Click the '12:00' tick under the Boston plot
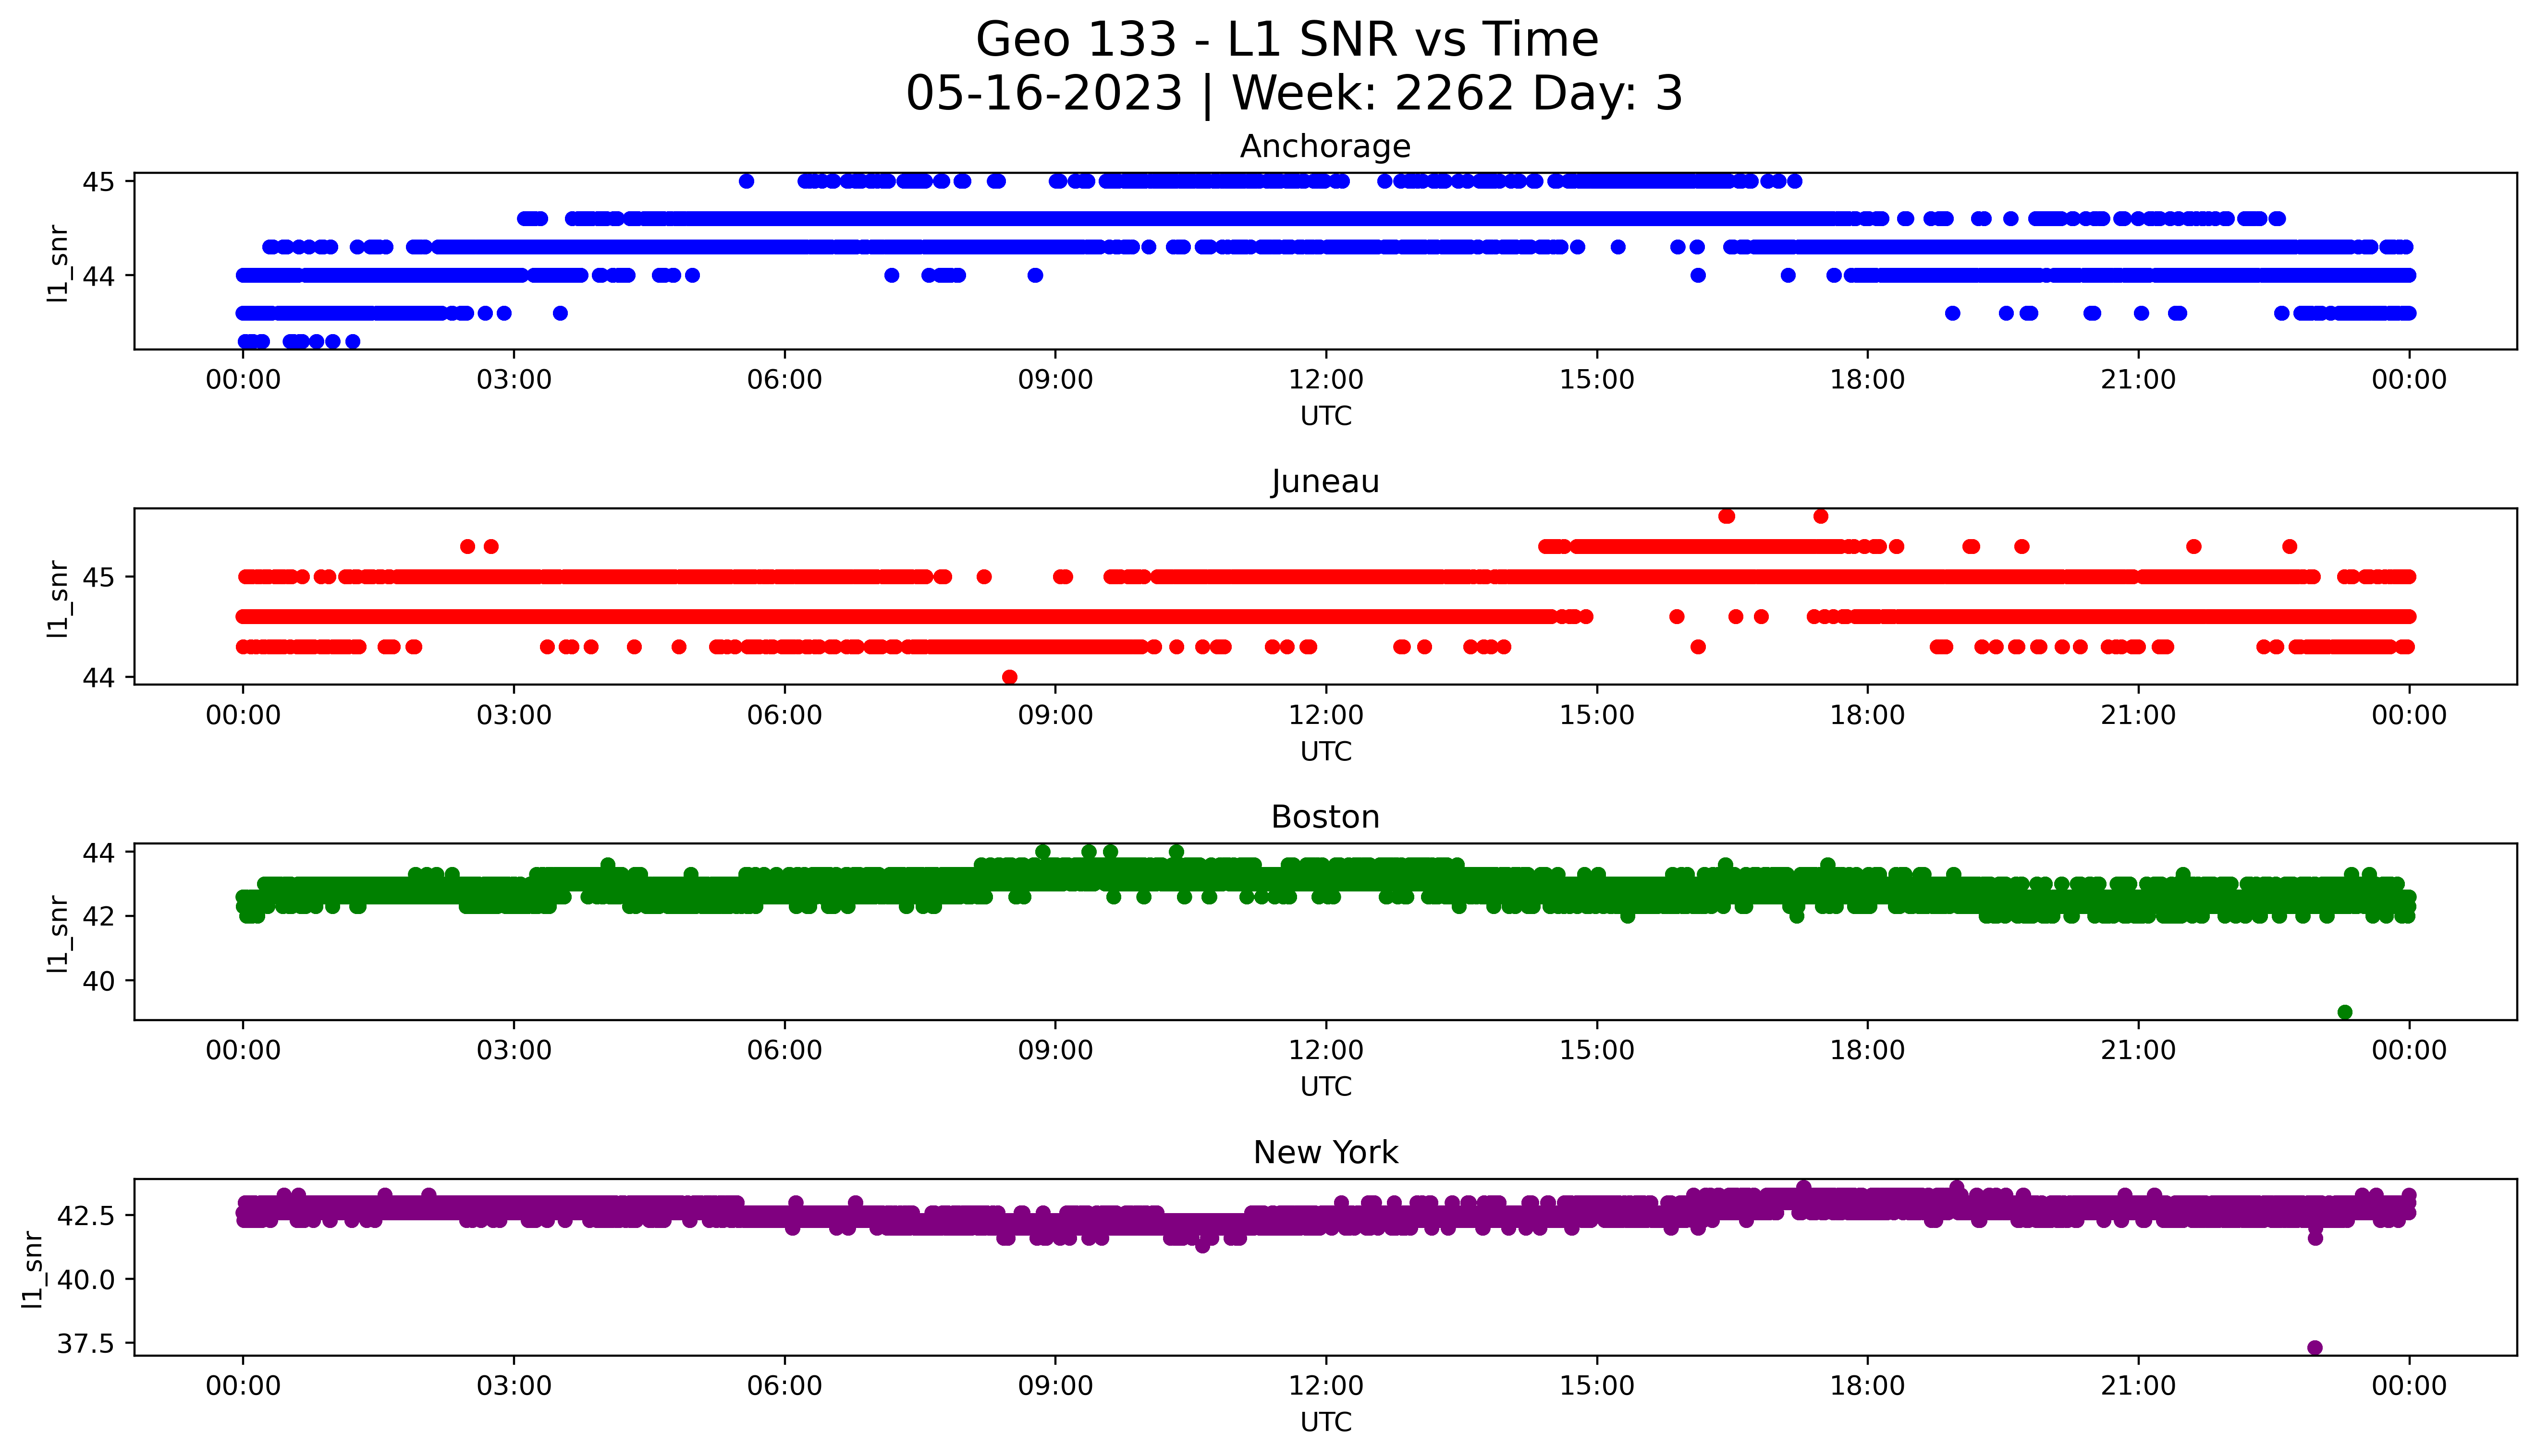2536x1456 pixels. (1325, 1051)
